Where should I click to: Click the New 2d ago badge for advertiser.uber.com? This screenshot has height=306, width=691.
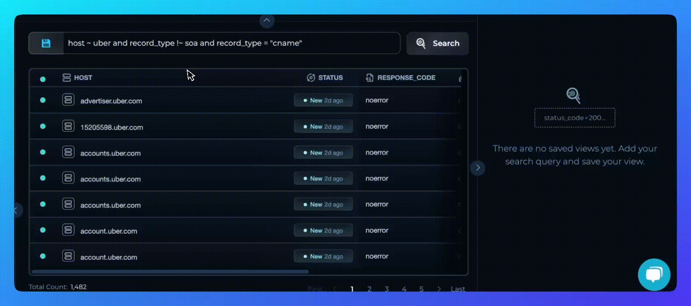tap(323, 100)
